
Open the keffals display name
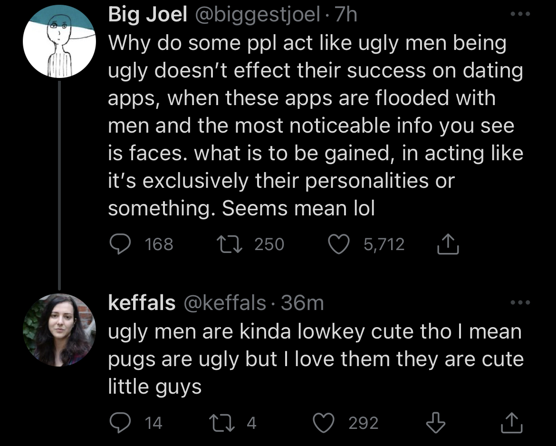click(x=142, y=303)
